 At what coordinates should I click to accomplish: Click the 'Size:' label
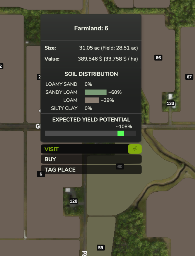point(50,48)
